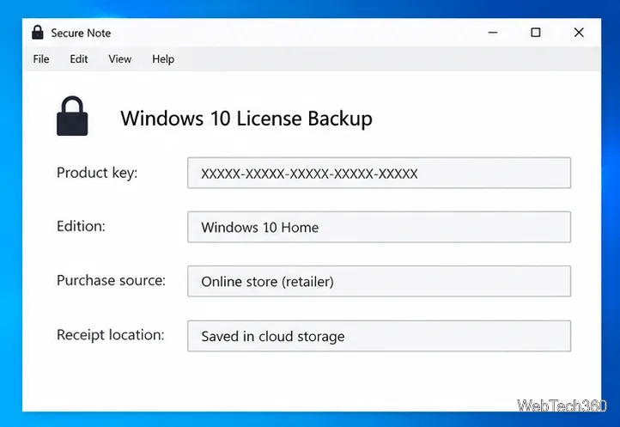The height and width of the screenshot is (427, 620).
Task: Click the small lock icon in title bar
Action: click(x=38, y=33)
